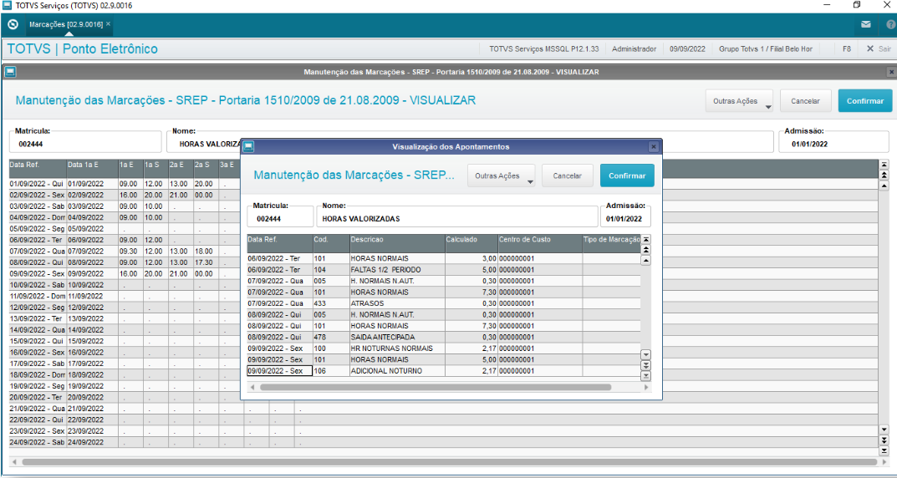
Task: Page down in Apontamentos grid using double arrow
Action: 646,365
